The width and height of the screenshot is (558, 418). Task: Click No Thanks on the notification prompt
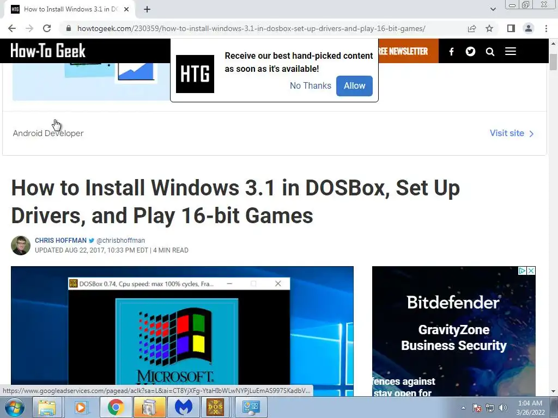pyautogui.click(x=310, y=85)
